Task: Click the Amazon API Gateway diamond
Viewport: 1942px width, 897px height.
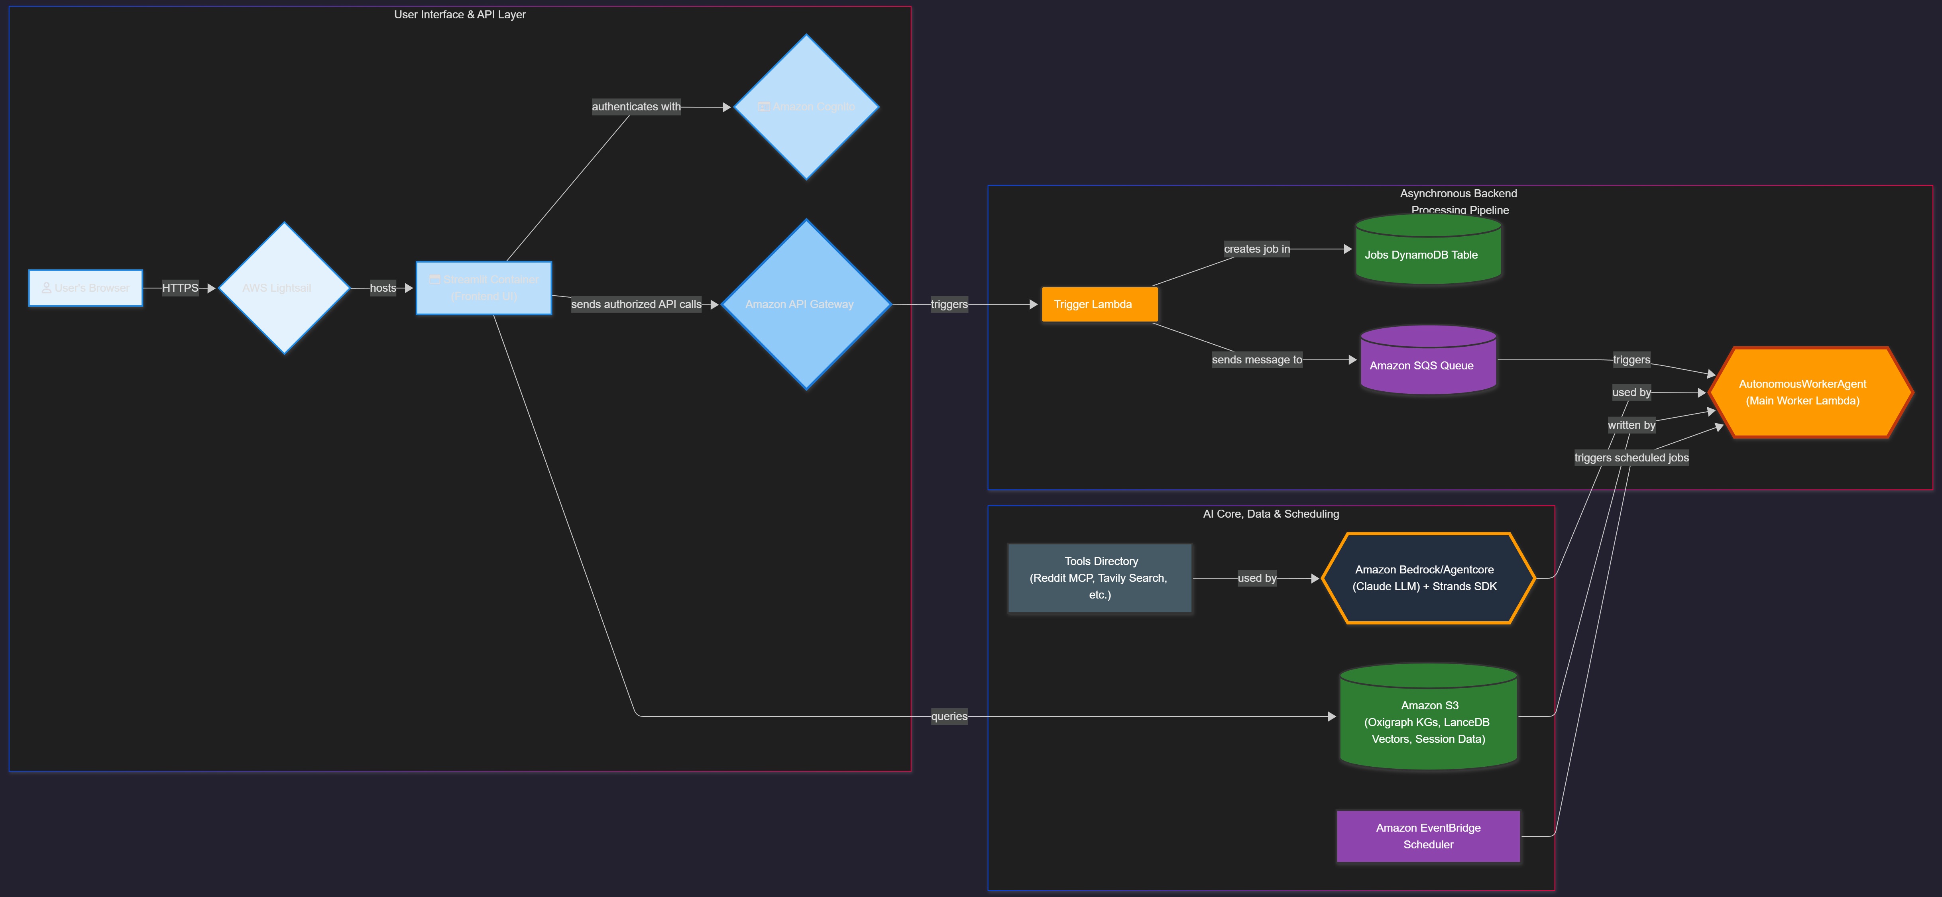Action: coord(806,304)
